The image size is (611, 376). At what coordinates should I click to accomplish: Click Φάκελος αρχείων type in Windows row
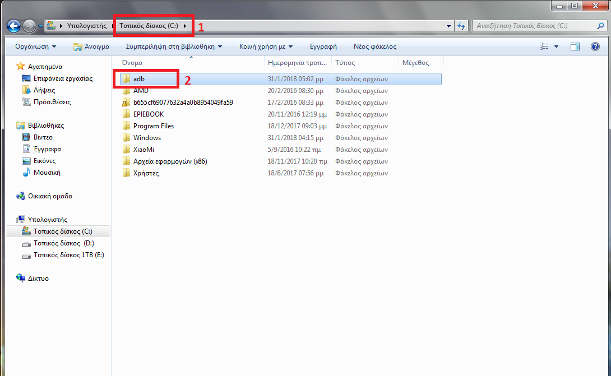[362, 137]
